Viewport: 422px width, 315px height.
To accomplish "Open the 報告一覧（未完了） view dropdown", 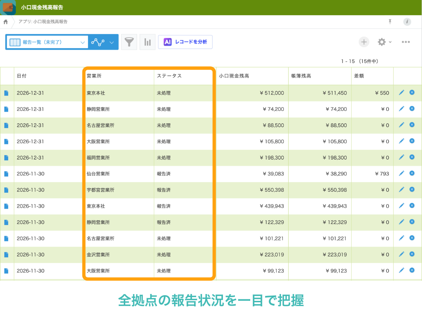I will coord(47,42).
